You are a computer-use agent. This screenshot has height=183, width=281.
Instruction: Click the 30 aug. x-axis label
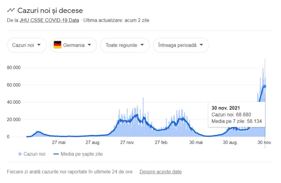pyautogui.click(x=230, y=142)
